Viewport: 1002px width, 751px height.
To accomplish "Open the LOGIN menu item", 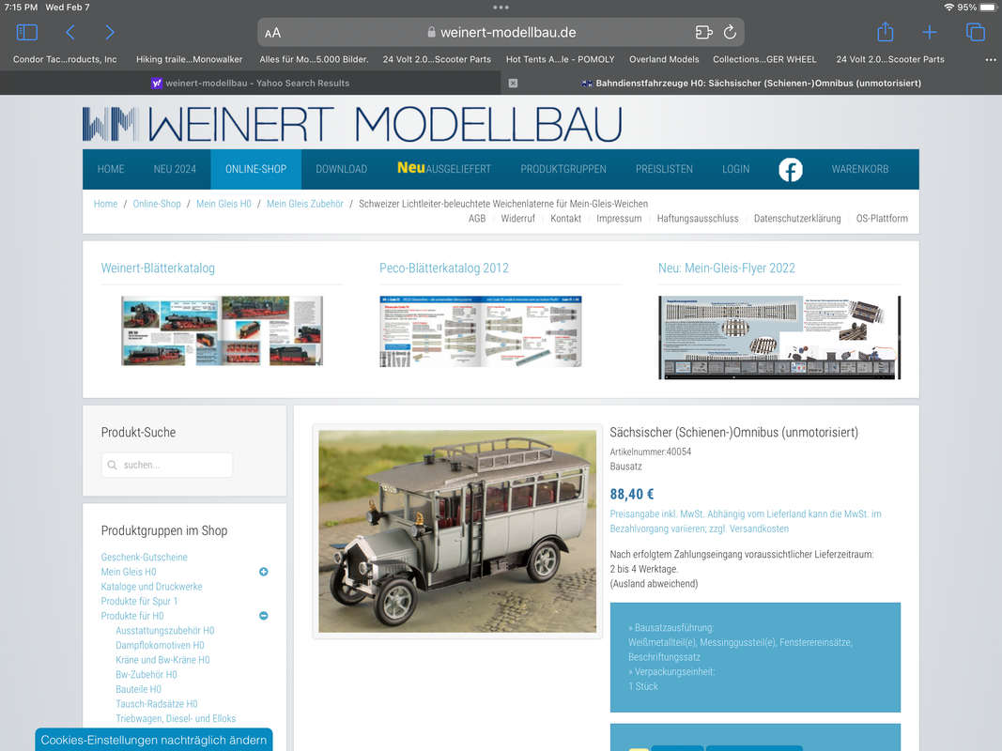I will [735, 169].
